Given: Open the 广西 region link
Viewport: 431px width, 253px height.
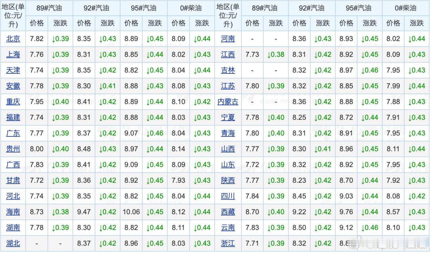Looking at the screenshot, I should 13,165.
